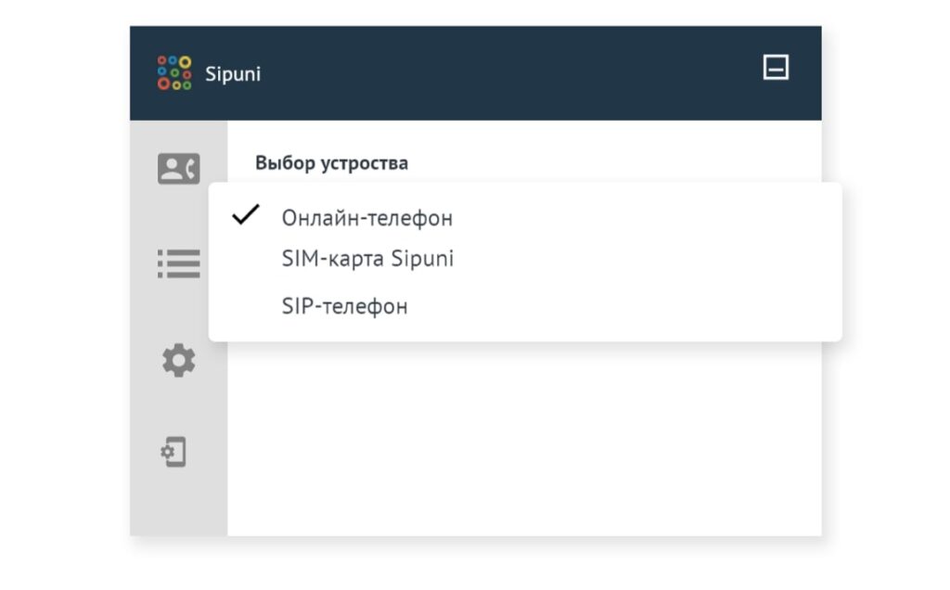
Task: Open the contacts tab in the sidebar
Action: click(x=178, y=169)
